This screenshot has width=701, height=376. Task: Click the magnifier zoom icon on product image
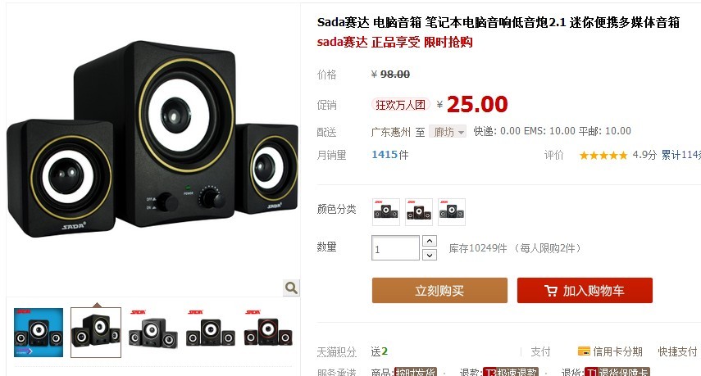[x=291, y=288]
